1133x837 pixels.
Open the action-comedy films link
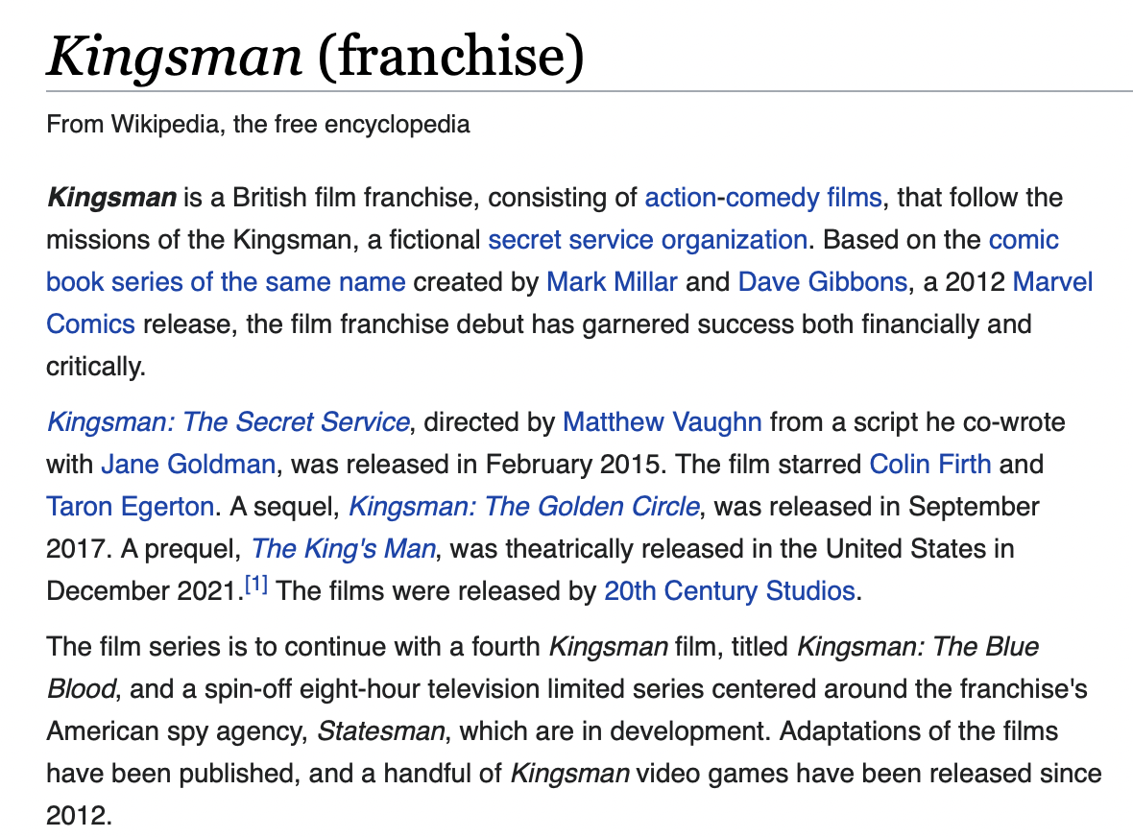tap(763, 197)
